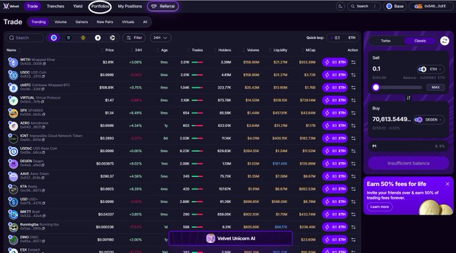456x253 pixels.
Task: Open swap icon in cbBTC row
Action: click(x=353, y=87)
